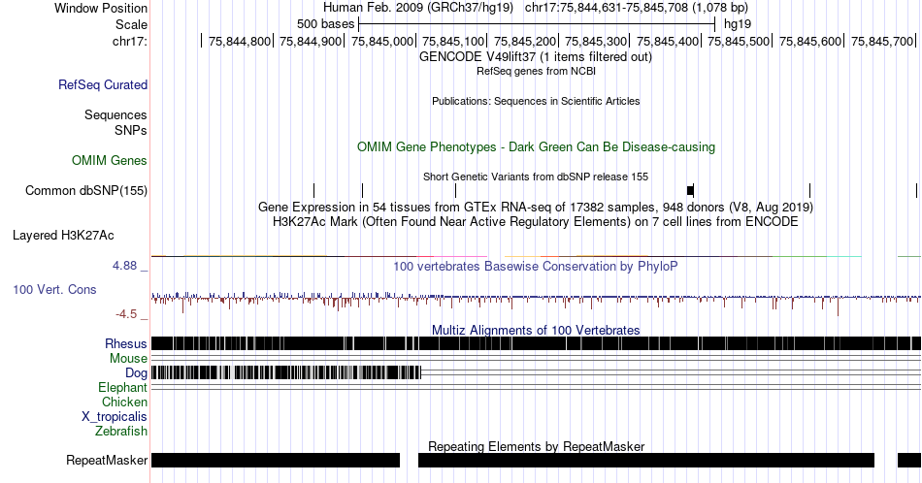Viewport: 922px width, 483px height.
Task: Click the GENCODE V49lift37 track title
Action: click(536, 57)
